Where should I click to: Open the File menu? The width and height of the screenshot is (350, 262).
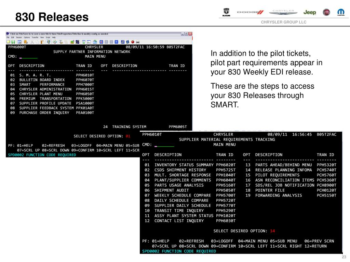[x=8, y=38]
